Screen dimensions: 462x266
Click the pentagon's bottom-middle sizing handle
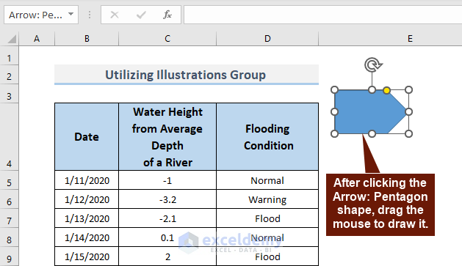pos(372,134)
